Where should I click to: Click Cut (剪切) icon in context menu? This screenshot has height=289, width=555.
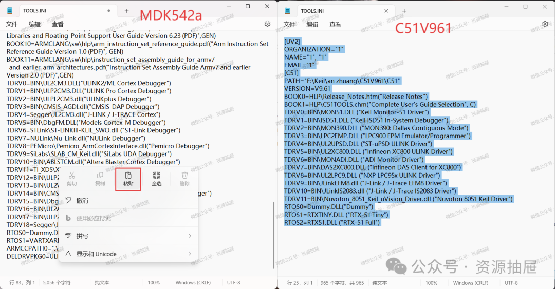coord(72,179)
